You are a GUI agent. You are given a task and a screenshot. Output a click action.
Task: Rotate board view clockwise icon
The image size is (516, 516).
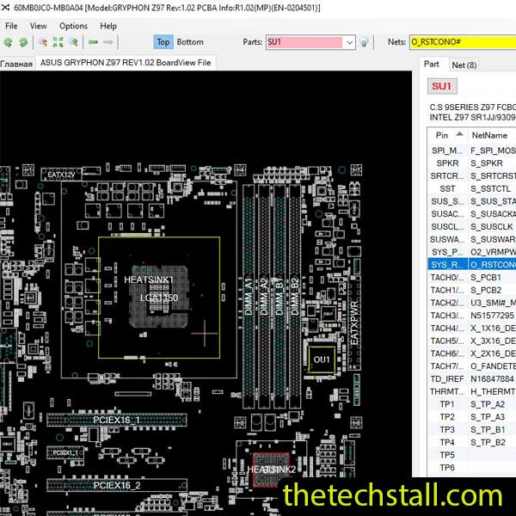click(23, 42)
